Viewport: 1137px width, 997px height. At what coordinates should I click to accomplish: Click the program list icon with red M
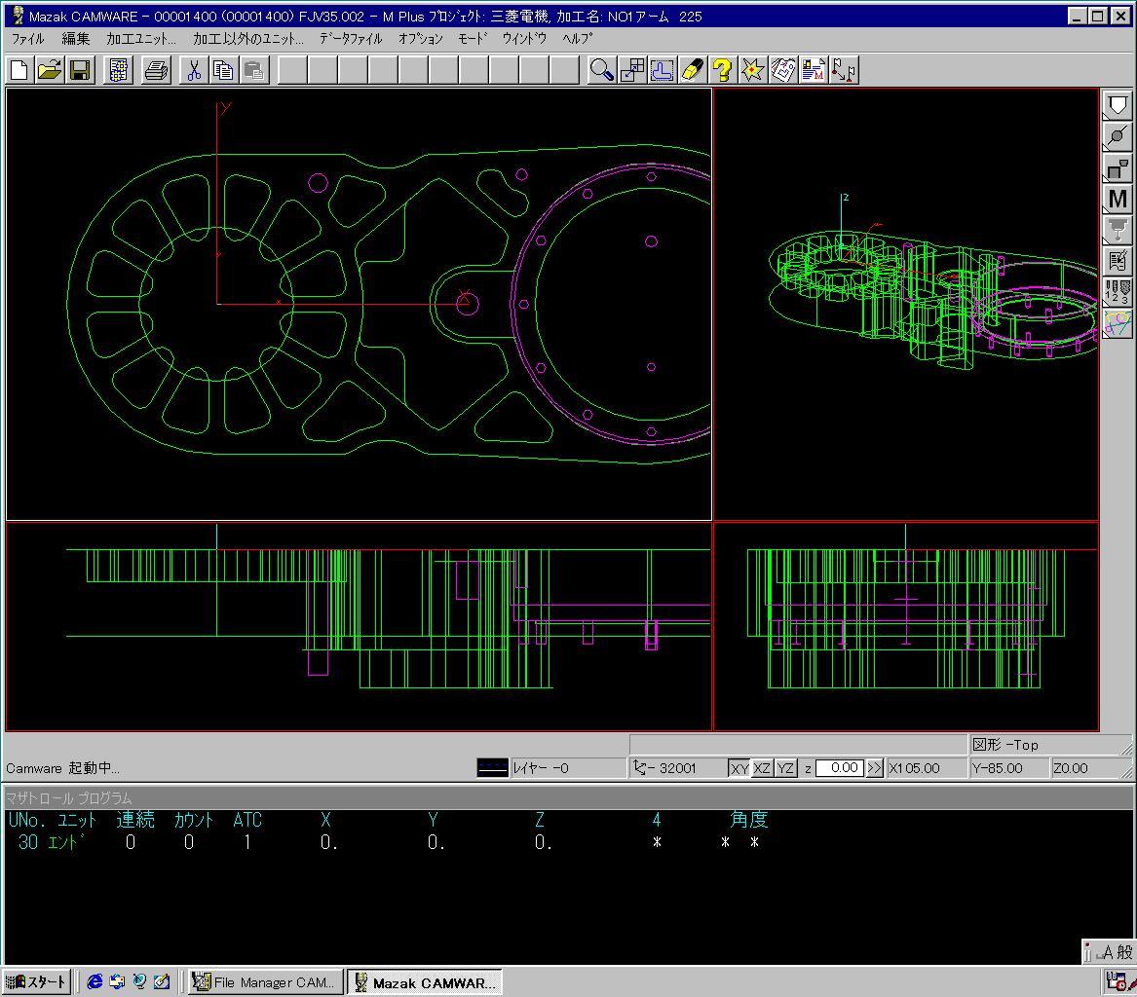[814, 70]
